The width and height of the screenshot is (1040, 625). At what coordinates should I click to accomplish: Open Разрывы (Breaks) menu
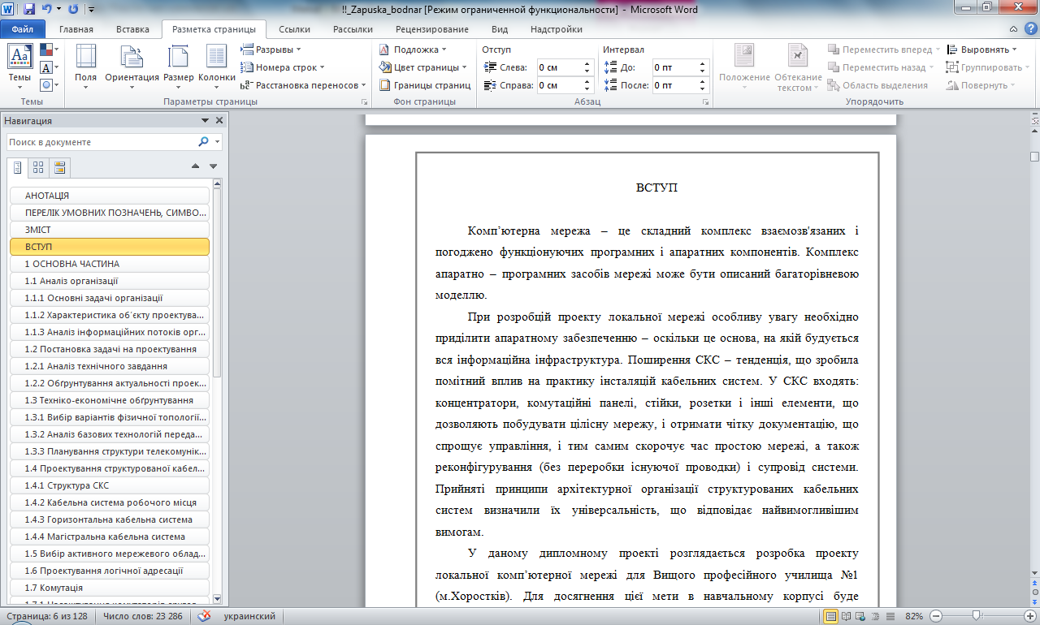point(271,50)
